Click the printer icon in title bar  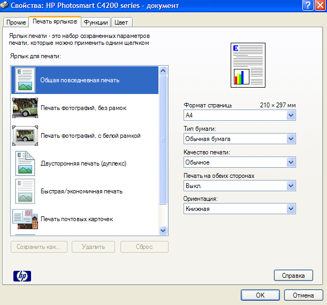tap(4, 5)
